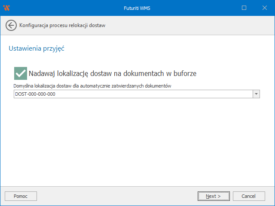
Task: Click the "Konfiguracja procesu relokacji dostaw" page title
Action: pyautogui.click(x=62, y=25)
